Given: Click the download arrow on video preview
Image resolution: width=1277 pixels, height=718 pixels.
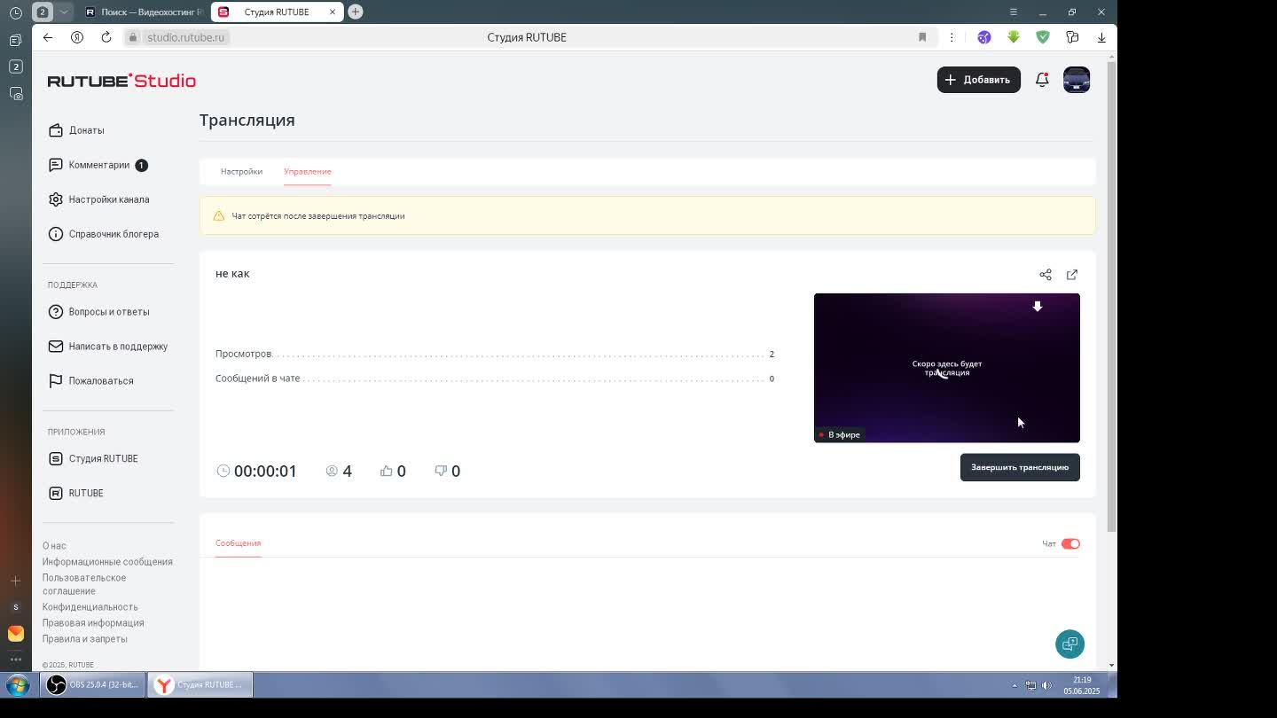Looking at the screenshot, I should (1038, 307).
